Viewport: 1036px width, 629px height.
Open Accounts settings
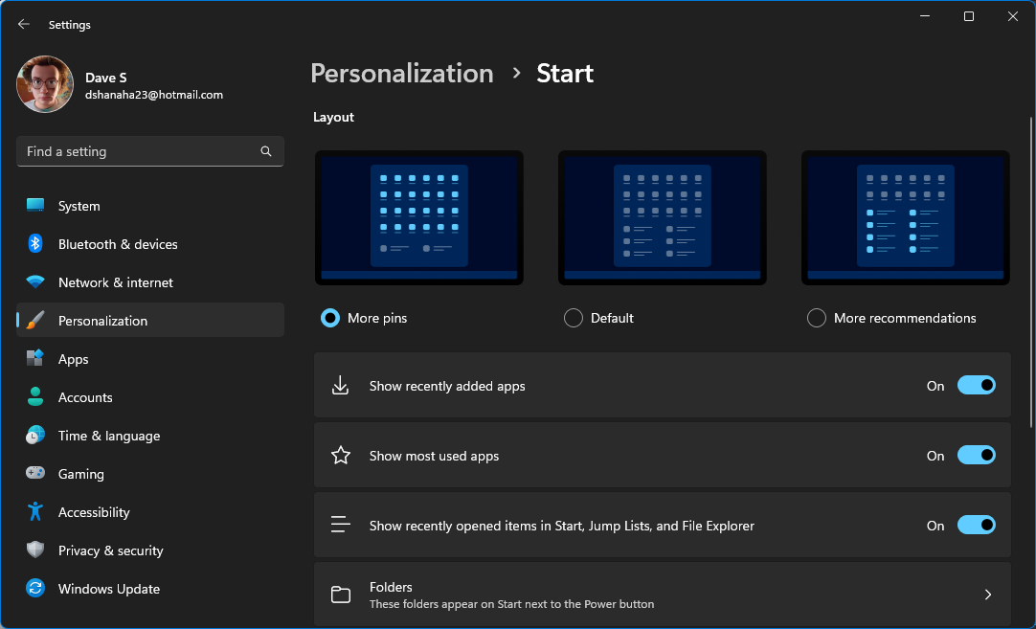(34, 396)
